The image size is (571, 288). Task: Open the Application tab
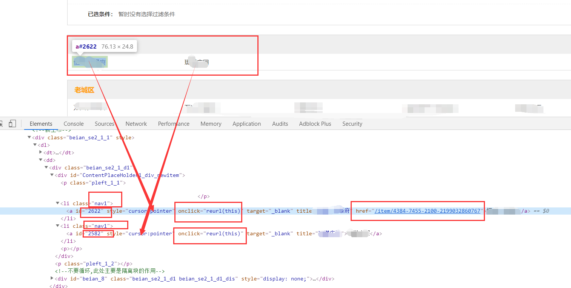247,123
